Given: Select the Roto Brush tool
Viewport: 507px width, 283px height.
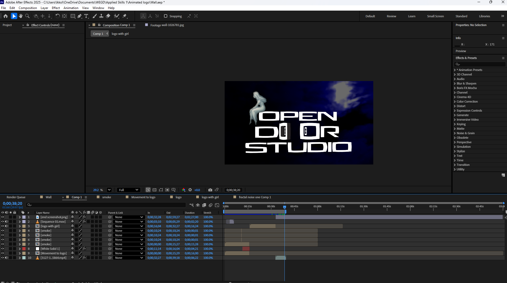Looking at the screenshot, I should (x=116, y=16).
